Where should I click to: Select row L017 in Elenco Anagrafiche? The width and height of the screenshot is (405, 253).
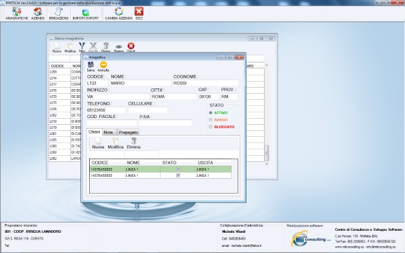(59, 84)
